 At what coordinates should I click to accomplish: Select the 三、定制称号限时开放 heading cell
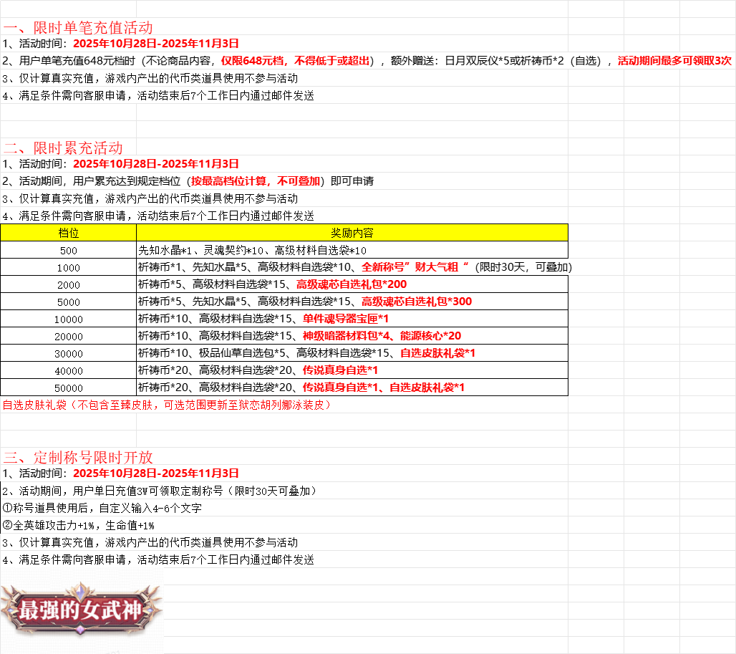coord(77,457)
